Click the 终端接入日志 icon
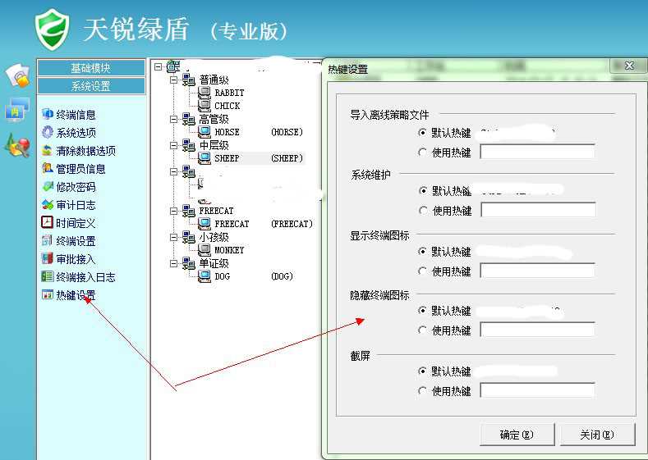 point(48,276)
